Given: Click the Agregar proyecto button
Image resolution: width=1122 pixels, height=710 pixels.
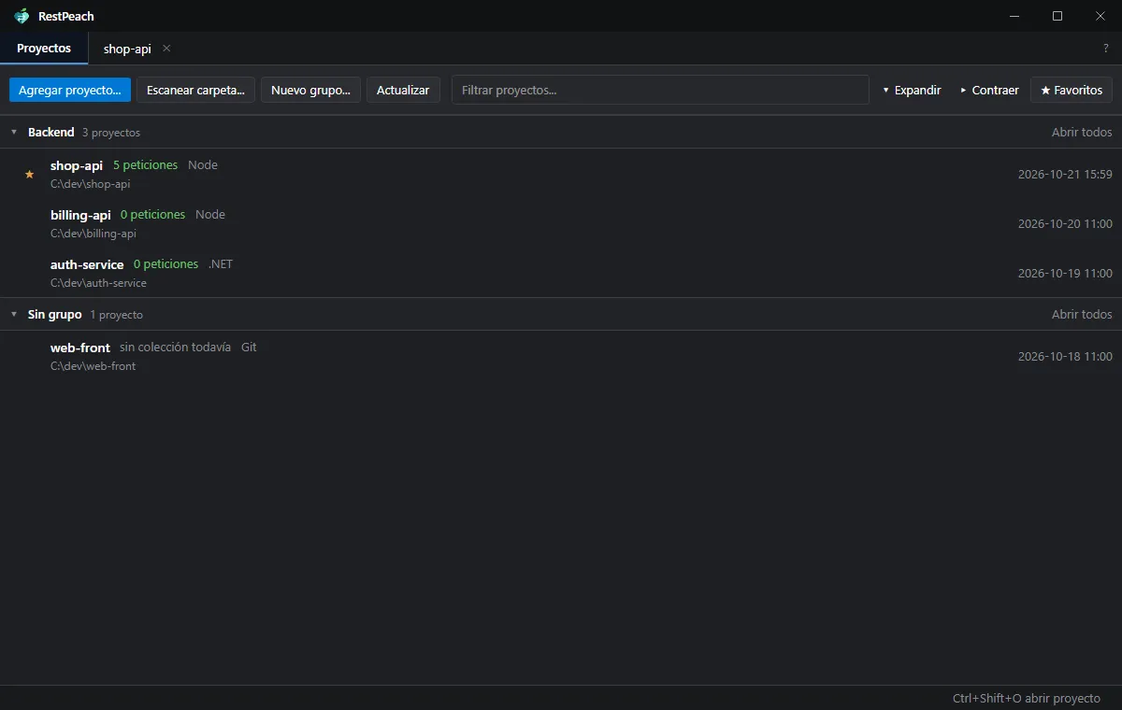Looking at the screenshot, I should [70, 90].
